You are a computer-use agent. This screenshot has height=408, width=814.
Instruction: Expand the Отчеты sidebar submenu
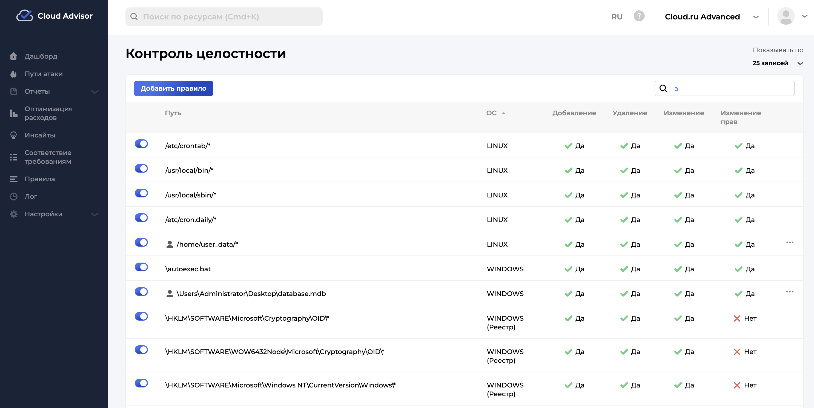click(94, 92)
